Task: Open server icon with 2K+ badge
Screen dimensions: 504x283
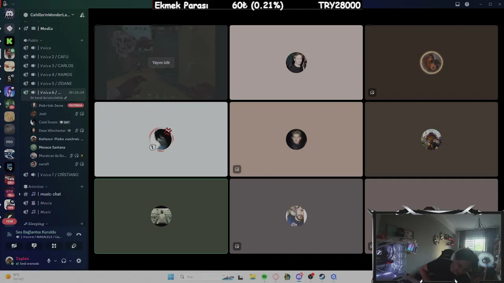Action: 9,179
